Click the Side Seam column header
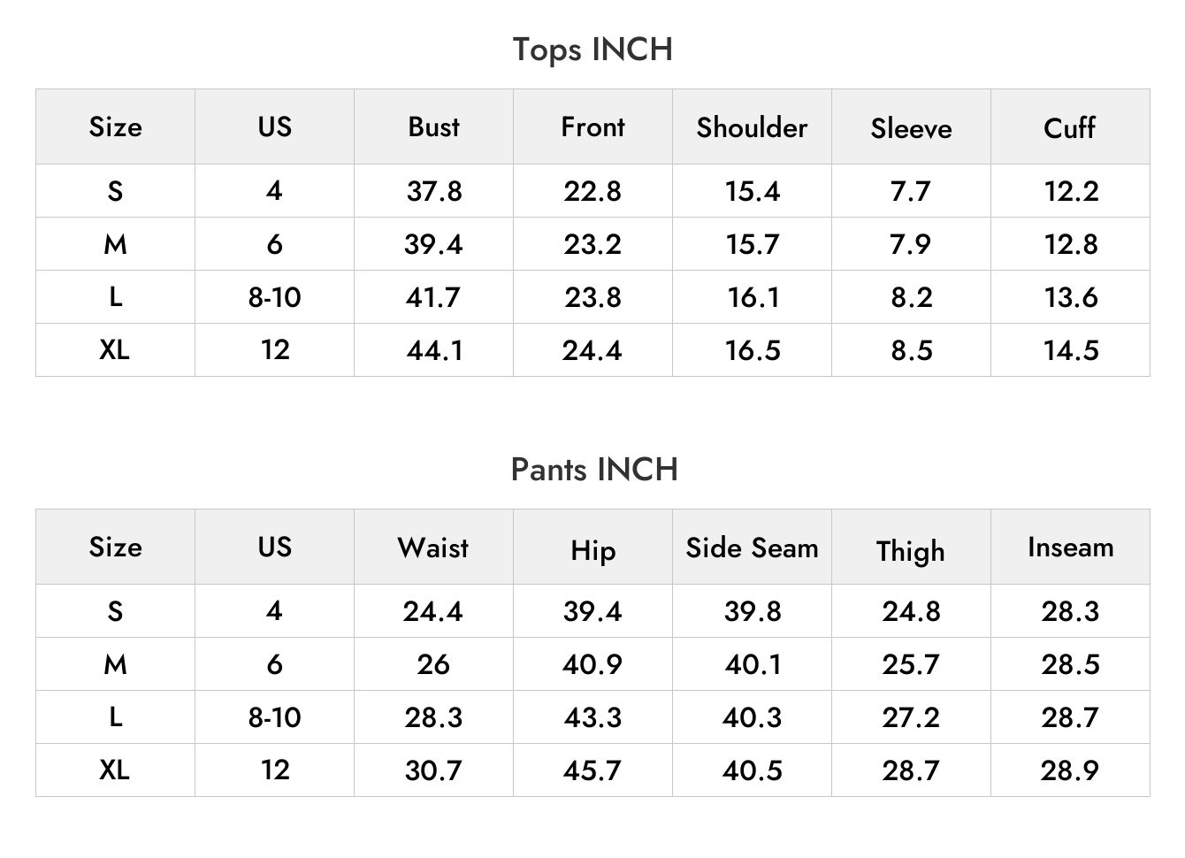1185x858 pixels. [752, 548]
